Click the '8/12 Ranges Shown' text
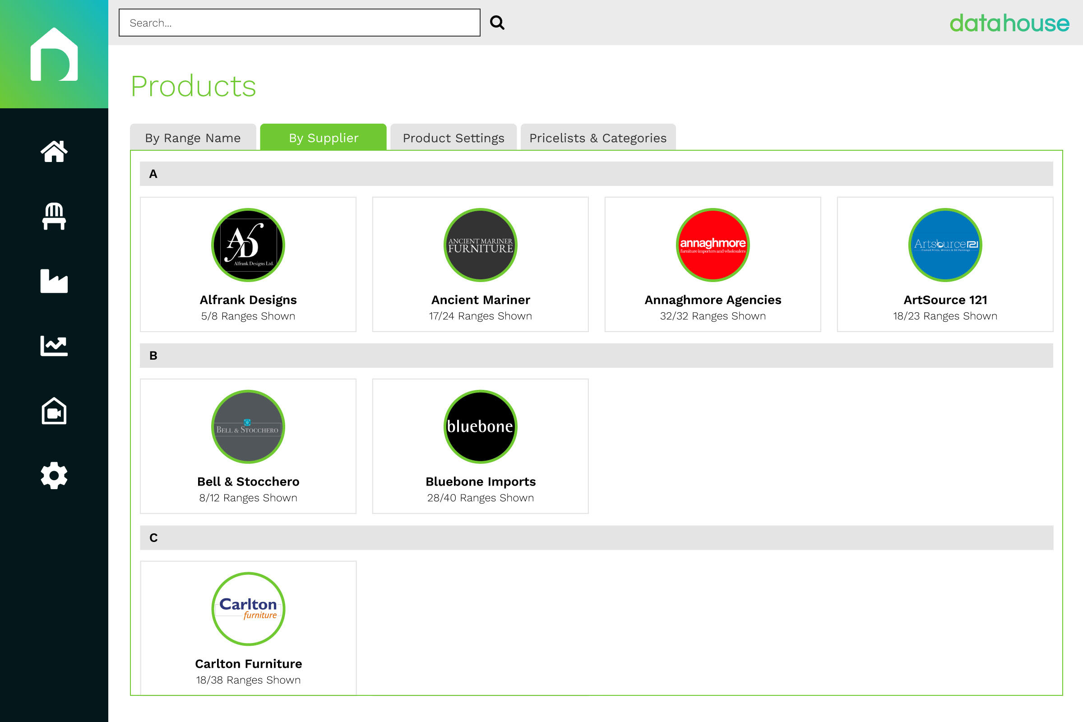This screenshot has width=1083, height=722. pos(248,498)
